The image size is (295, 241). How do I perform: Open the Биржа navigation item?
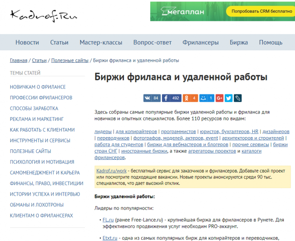239,43
